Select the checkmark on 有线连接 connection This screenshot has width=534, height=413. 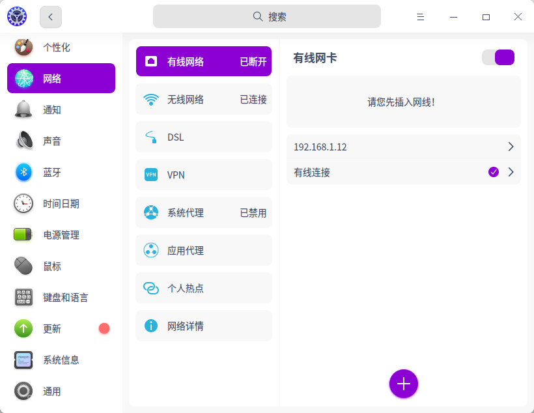point(494,172)
